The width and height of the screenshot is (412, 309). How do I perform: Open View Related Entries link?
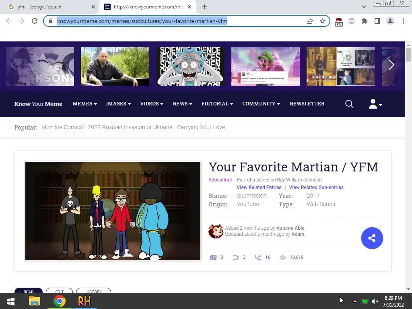(x=259, y=187)
